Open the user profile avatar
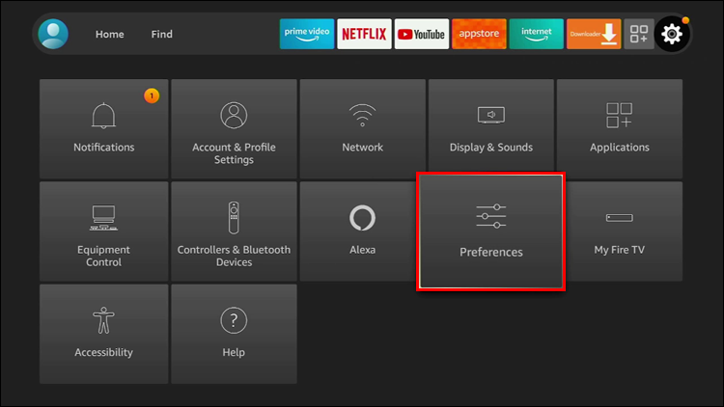 point(53,34)
